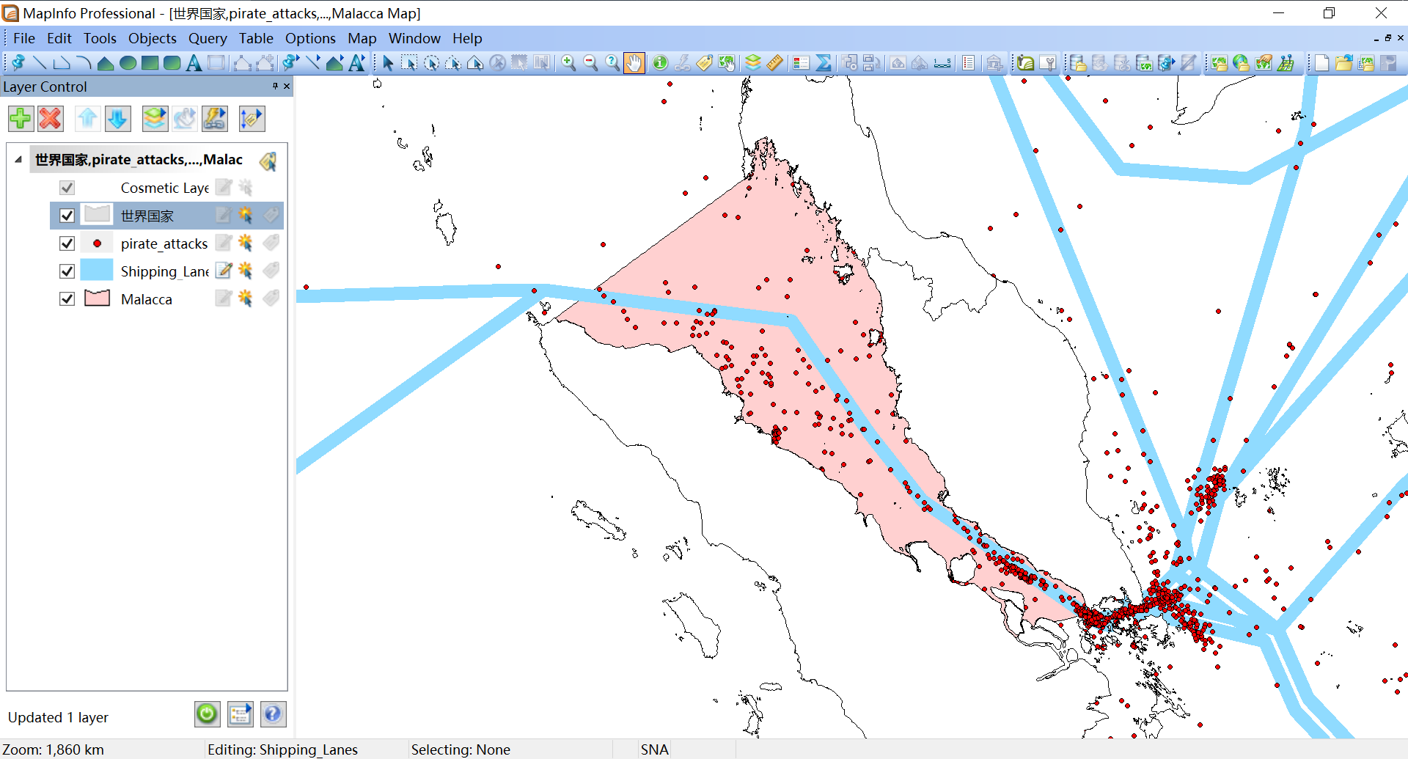Open the Line Style picker
Viewport: 1408px width, 759px height.
point(313,63)
